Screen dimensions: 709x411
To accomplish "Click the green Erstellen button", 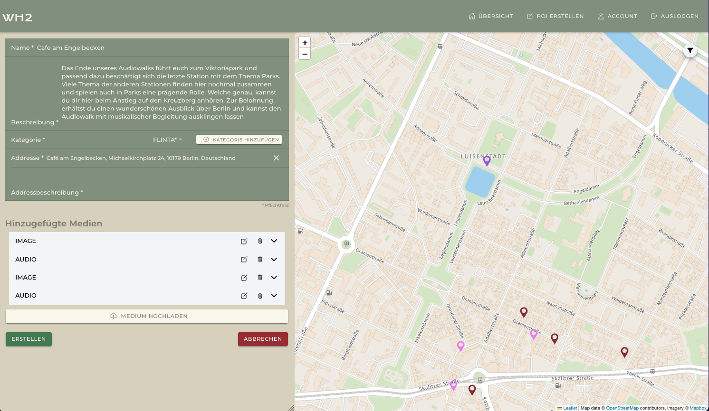I will (x=29, y=339).
